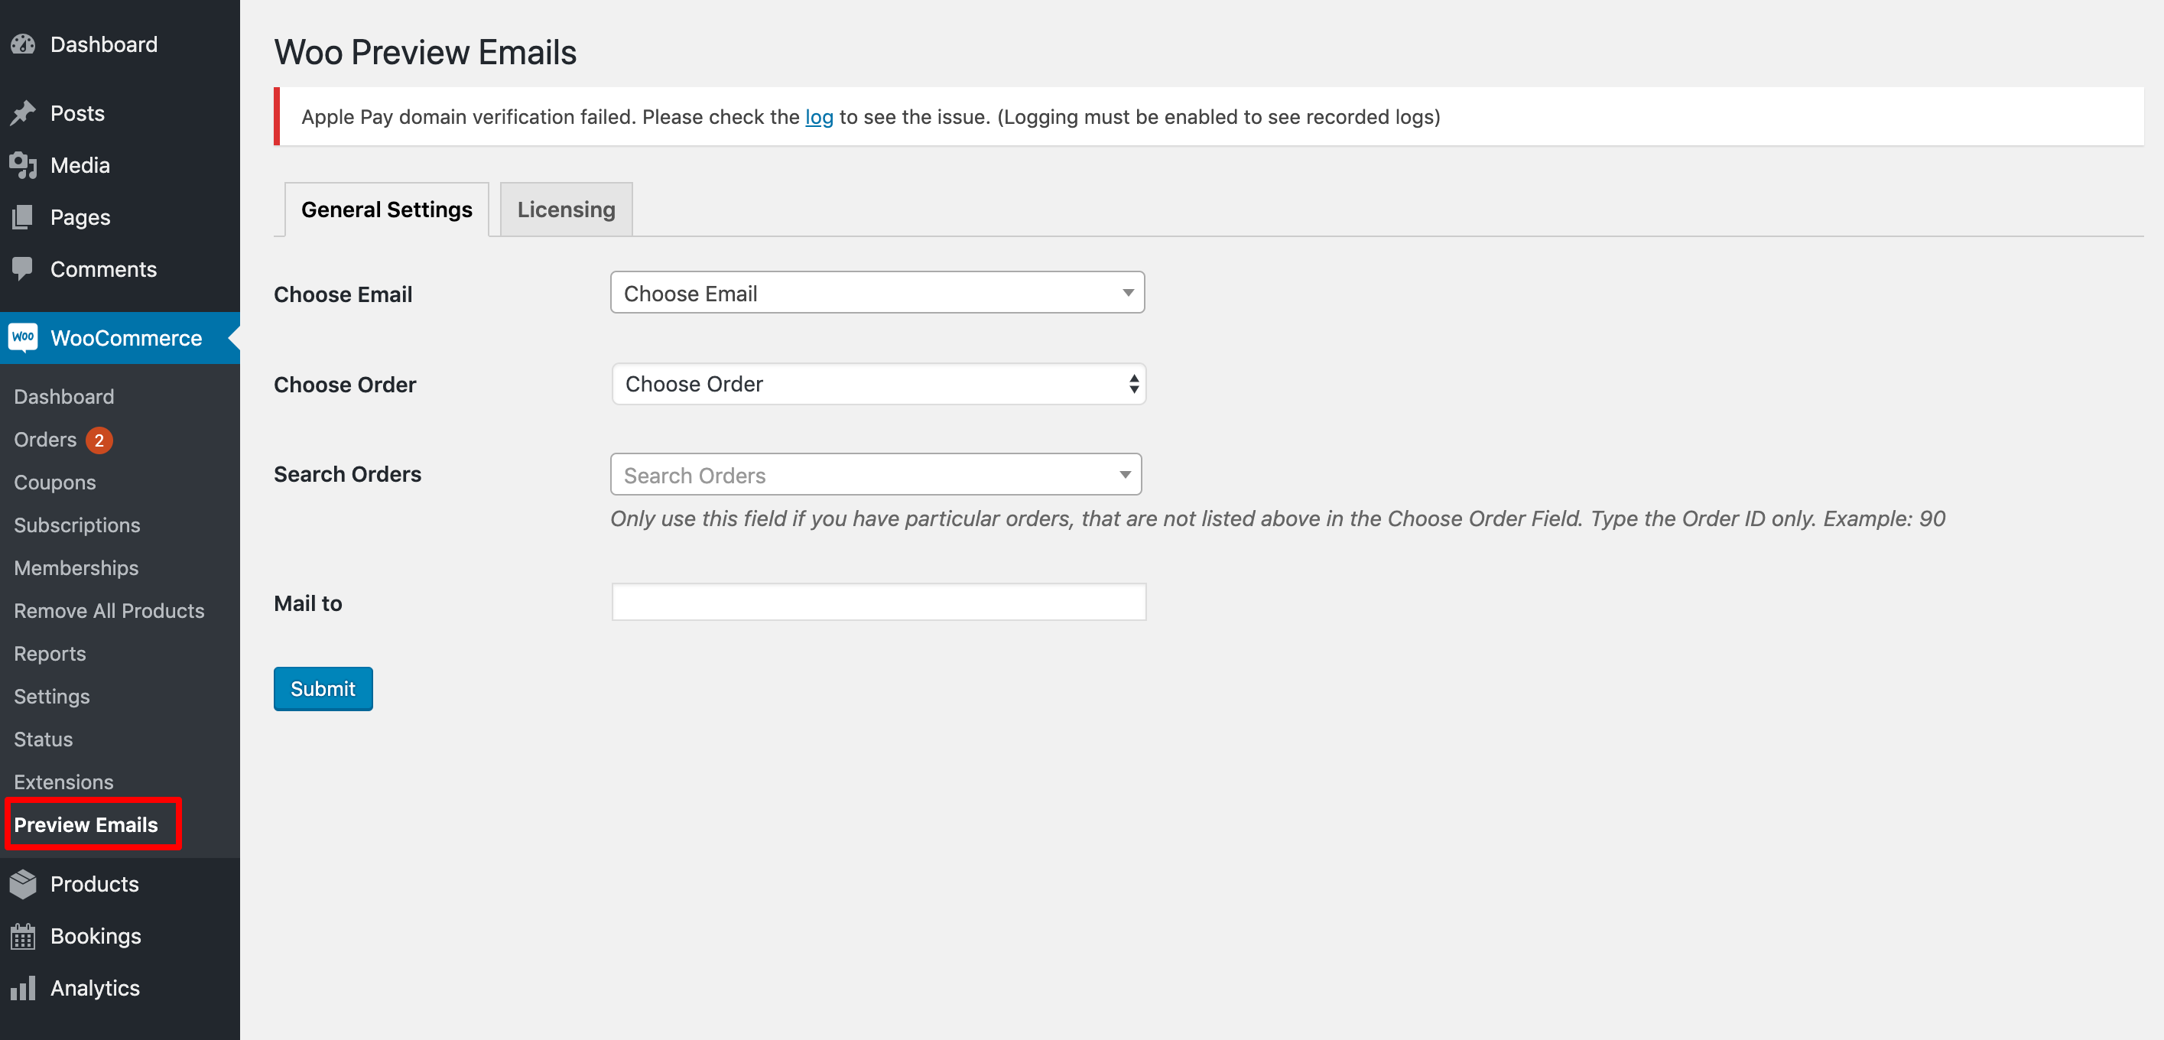Open the Reports submenu item
This screenshot has height=1040, width=2164.
coord(50,654)
